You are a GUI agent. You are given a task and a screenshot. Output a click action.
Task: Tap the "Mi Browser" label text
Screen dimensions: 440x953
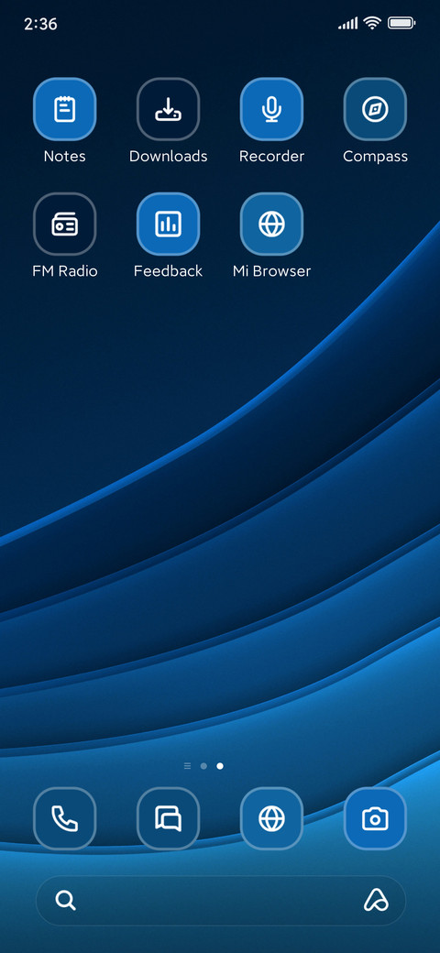[x=271, y=271]
